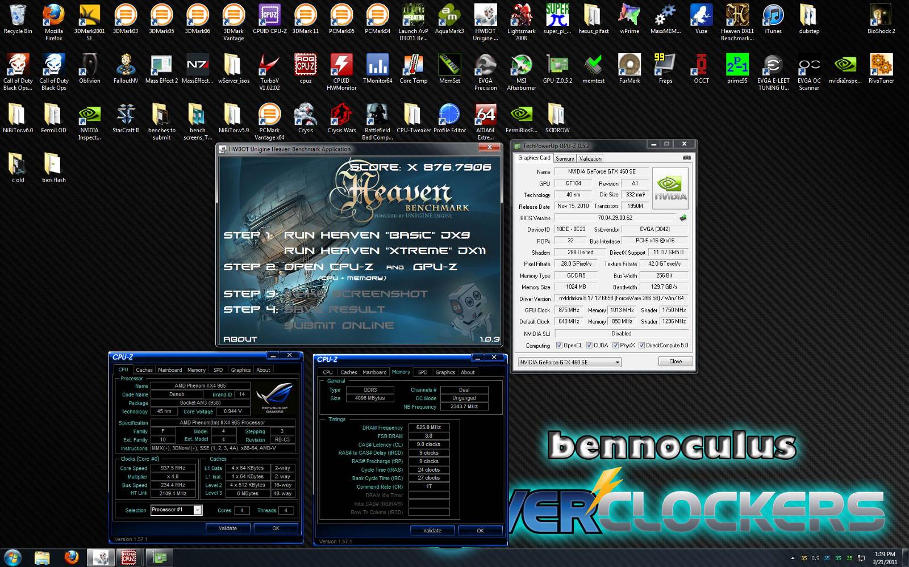Open the CPUID HWMonitor desktop icon

pos(341,72)
